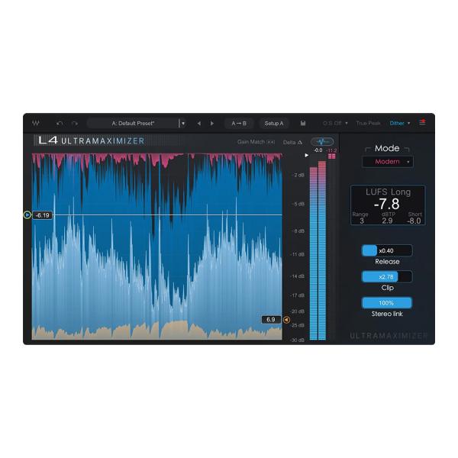Undo the last change
The height and width of the screenshot is (458, 458).
(60, 124)
